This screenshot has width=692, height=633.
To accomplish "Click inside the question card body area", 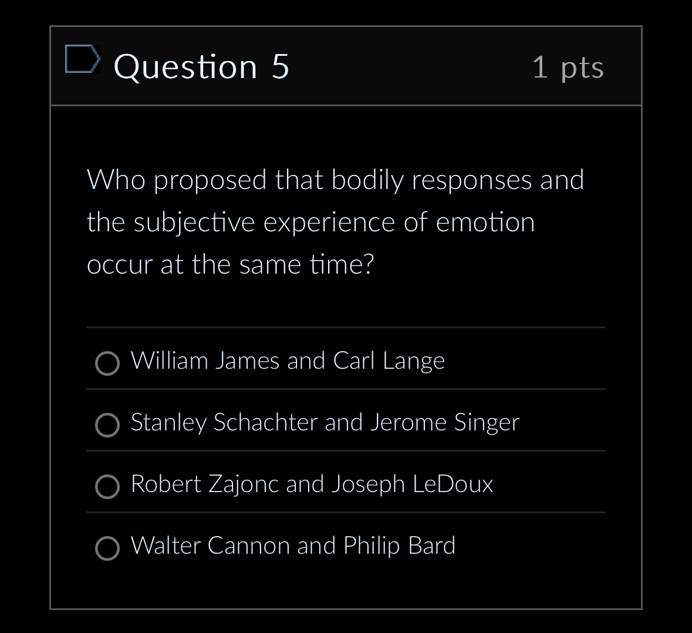I will click(346, 305).
